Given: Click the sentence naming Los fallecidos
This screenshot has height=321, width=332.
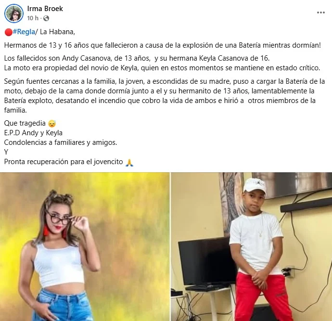Looking at the screenshot, I should point(137,58).
